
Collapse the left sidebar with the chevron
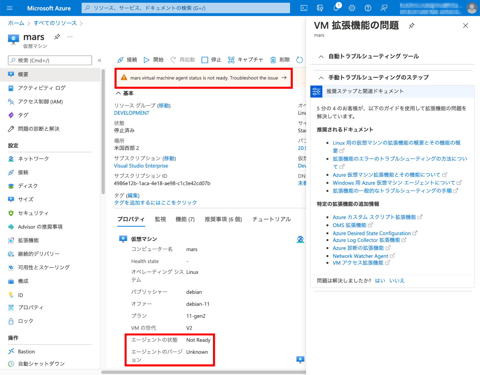pos(99,60)
